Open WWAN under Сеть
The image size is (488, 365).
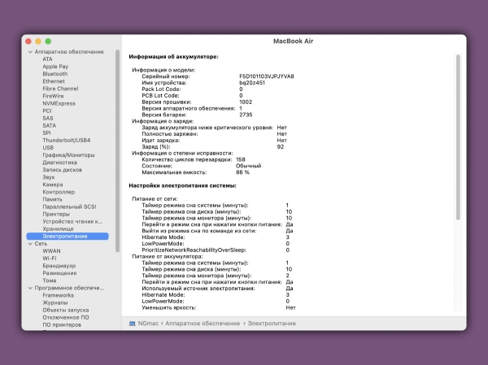pos(52,251)
